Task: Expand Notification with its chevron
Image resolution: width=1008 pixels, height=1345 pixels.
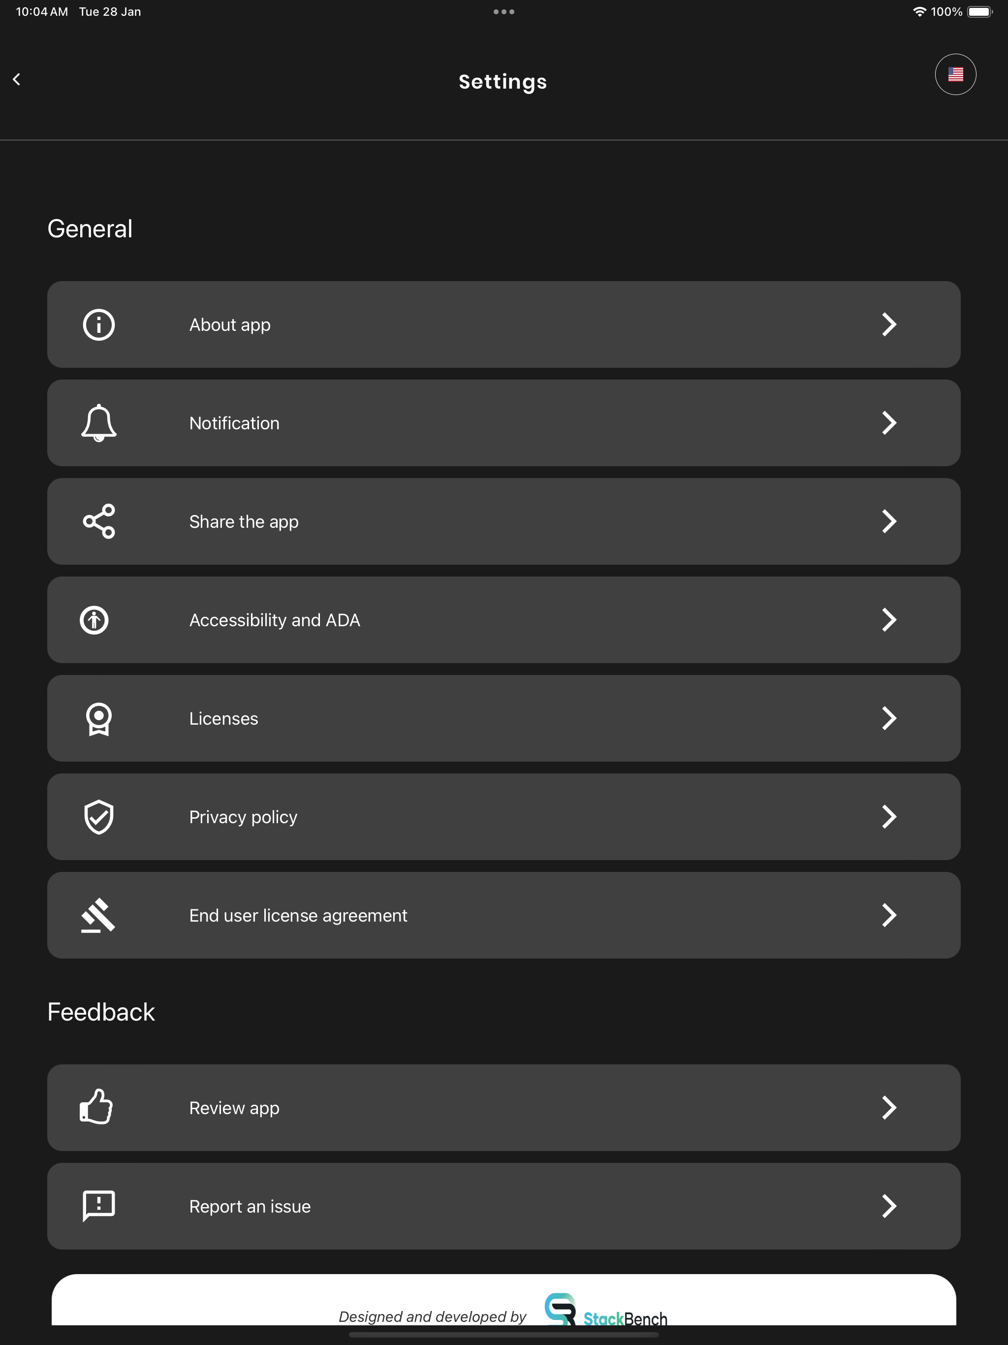Action: pos(889,422)
